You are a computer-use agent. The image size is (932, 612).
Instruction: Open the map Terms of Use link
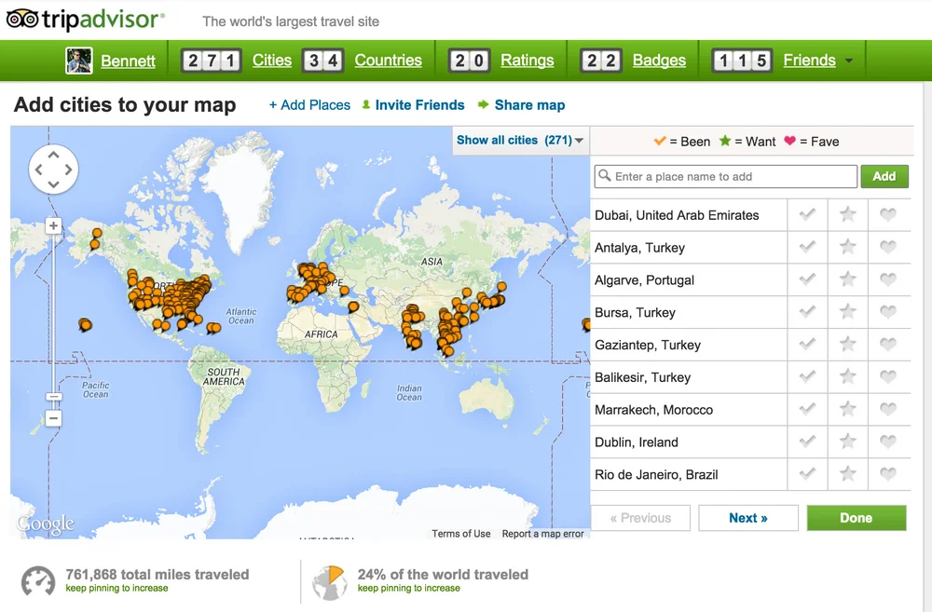pyautogui.click(x=461, y=534)
